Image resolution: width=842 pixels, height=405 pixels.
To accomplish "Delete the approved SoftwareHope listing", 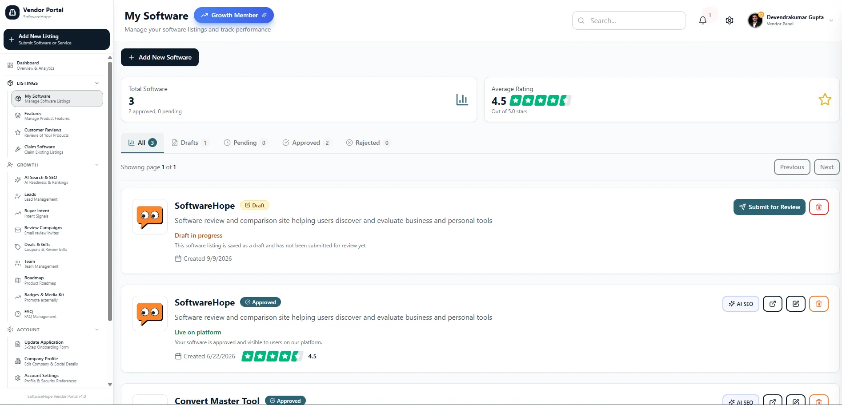I will [x=819, y=304].
